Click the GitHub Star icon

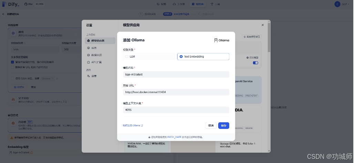click(26, 4)
